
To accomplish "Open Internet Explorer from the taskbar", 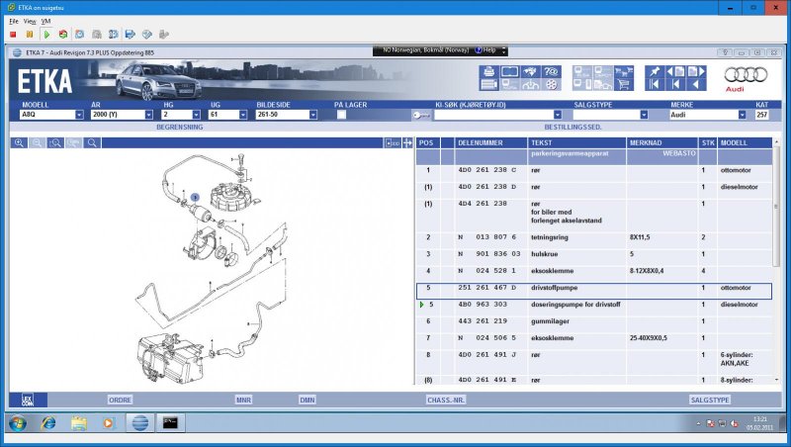I will [x=47, y=423].
